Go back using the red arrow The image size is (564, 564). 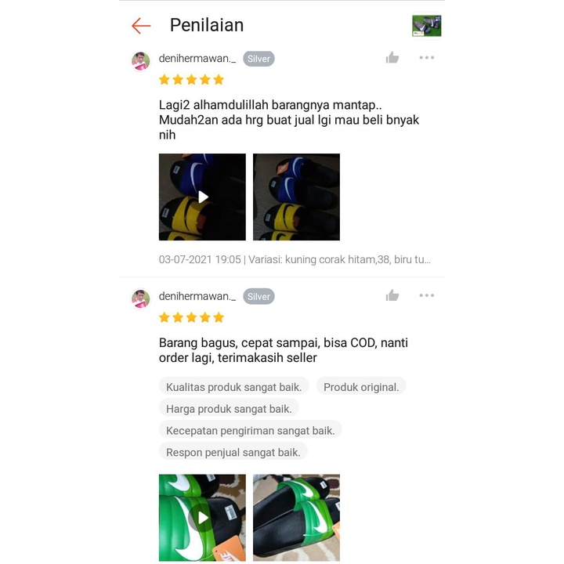tap(141, 26)
